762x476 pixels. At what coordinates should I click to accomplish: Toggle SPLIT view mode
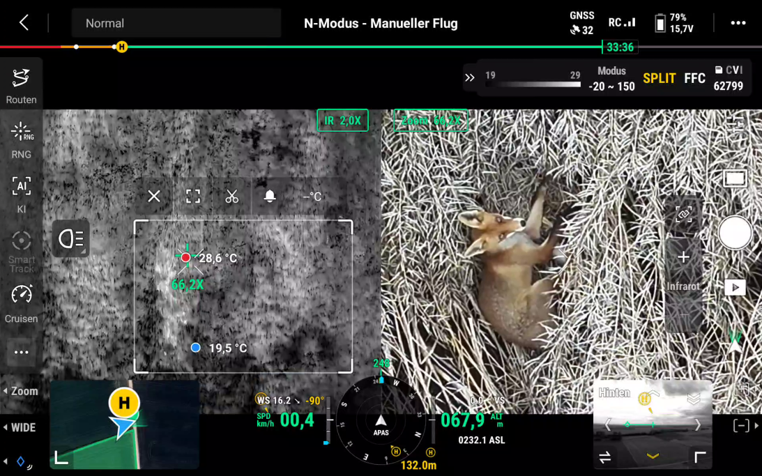[x=659, y=78]
